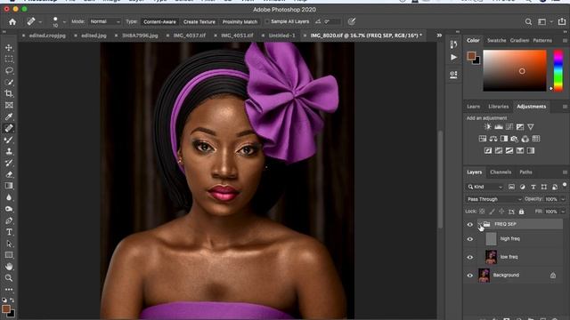Select the Eraser tool
This screenshot has width=570, height=320.
click(9, 174)
